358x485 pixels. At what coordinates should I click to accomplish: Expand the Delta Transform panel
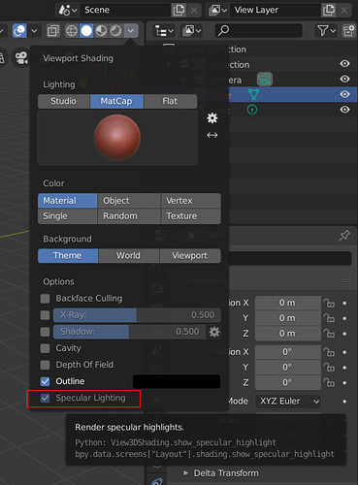(x=221, y=473)
